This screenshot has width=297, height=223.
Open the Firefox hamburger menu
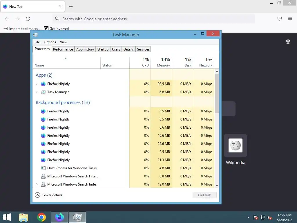(x=290, y=19)
